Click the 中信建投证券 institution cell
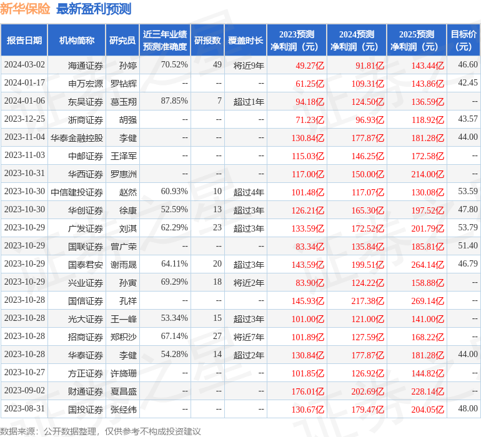The width and height of the screenshot is (481, 437). pos(77,192)
